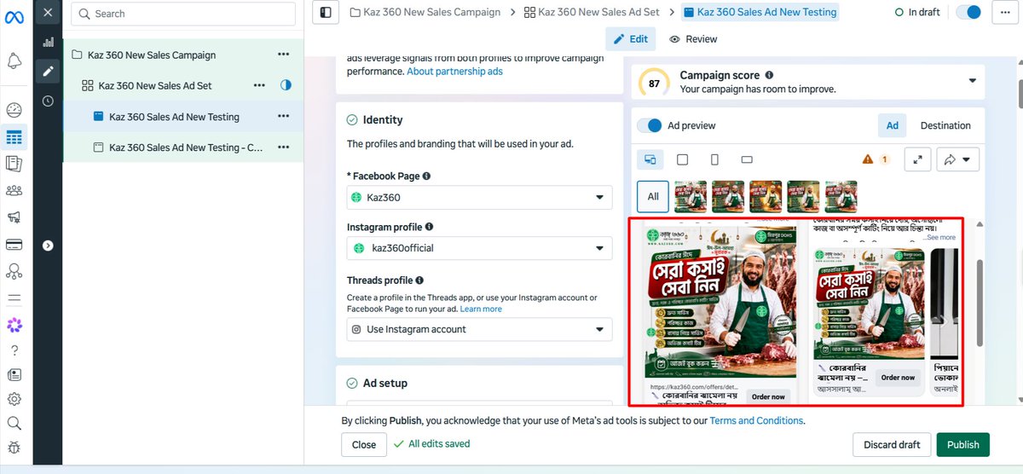
Task: Open the bar chart performance view
Action: pos(48,42)
